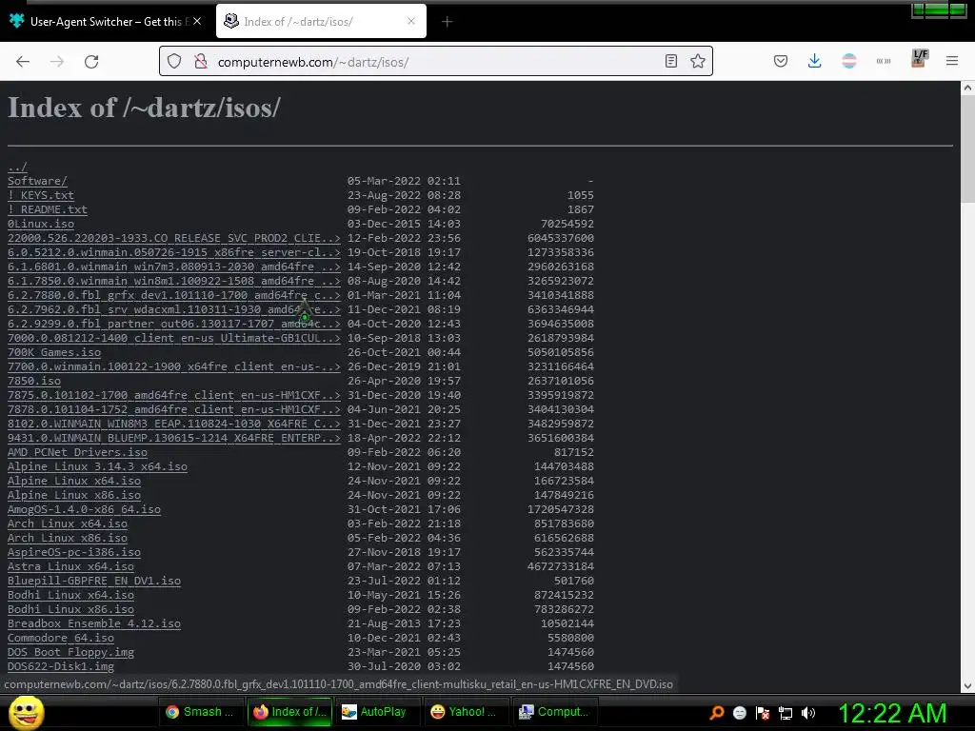Reload the current page
This screenshot has width=975, height=731.
[x=91, y=61]
